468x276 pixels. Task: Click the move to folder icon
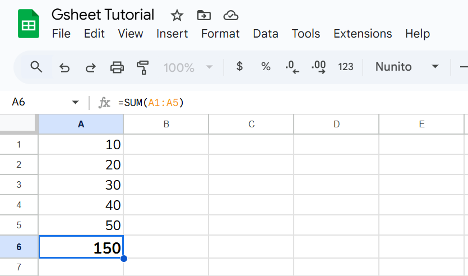point(204,15)
